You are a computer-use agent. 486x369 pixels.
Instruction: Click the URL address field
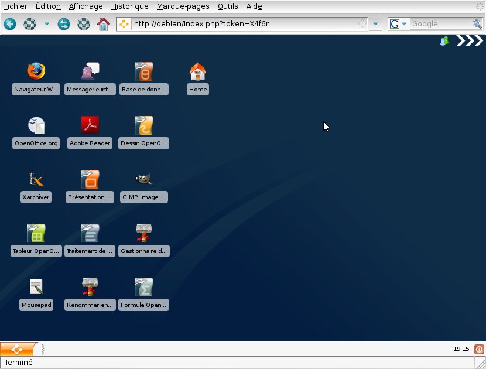tap(244, 24)
